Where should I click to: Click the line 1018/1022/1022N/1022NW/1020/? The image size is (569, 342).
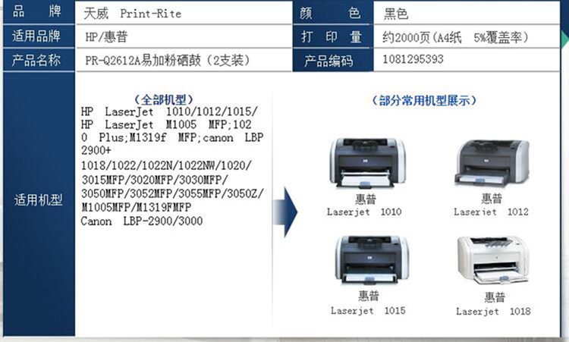pyautogui.click(x=166, y=166)
